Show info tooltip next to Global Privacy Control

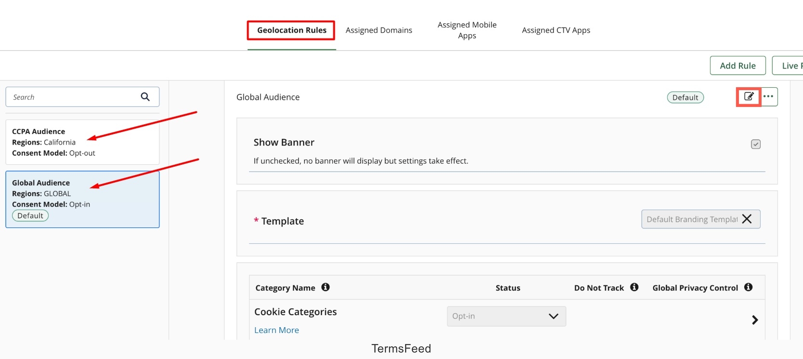pos(749,287)
